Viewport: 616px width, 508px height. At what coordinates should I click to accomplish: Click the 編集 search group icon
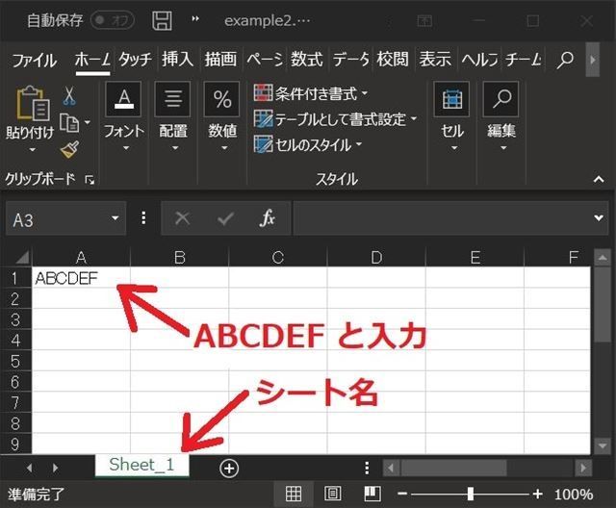point(500,99)
